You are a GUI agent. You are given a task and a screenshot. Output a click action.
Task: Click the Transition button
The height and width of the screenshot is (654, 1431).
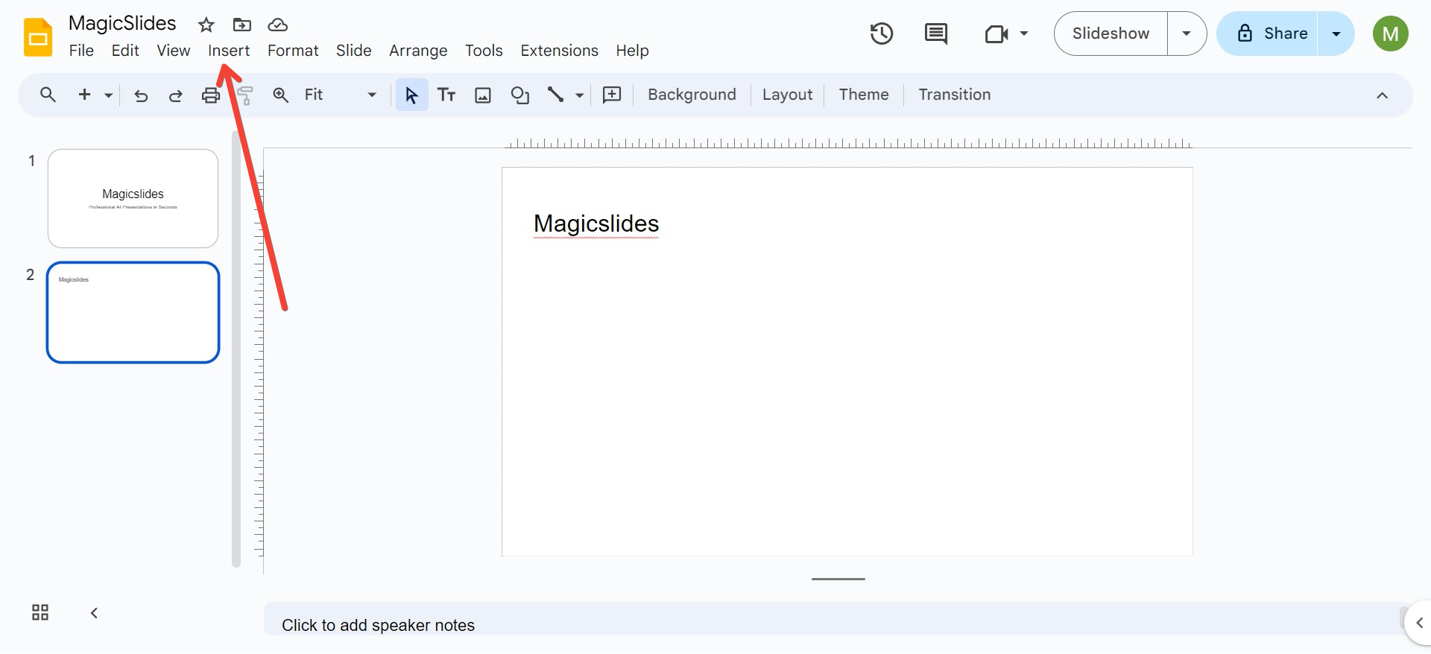pyautogui.click(x=954, y=95)
